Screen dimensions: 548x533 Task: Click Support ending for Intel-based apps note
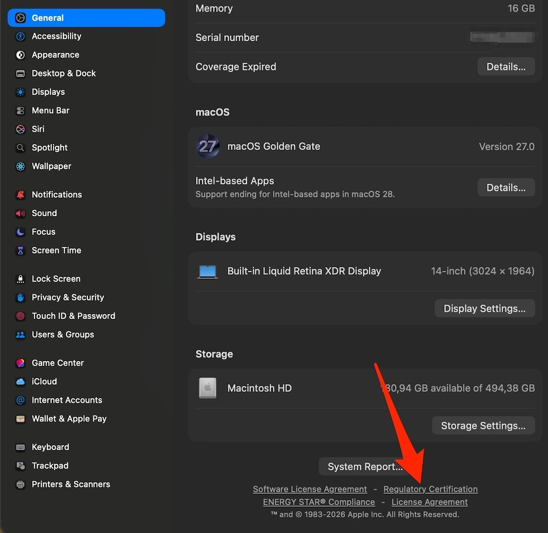click(x=295, y=194)
